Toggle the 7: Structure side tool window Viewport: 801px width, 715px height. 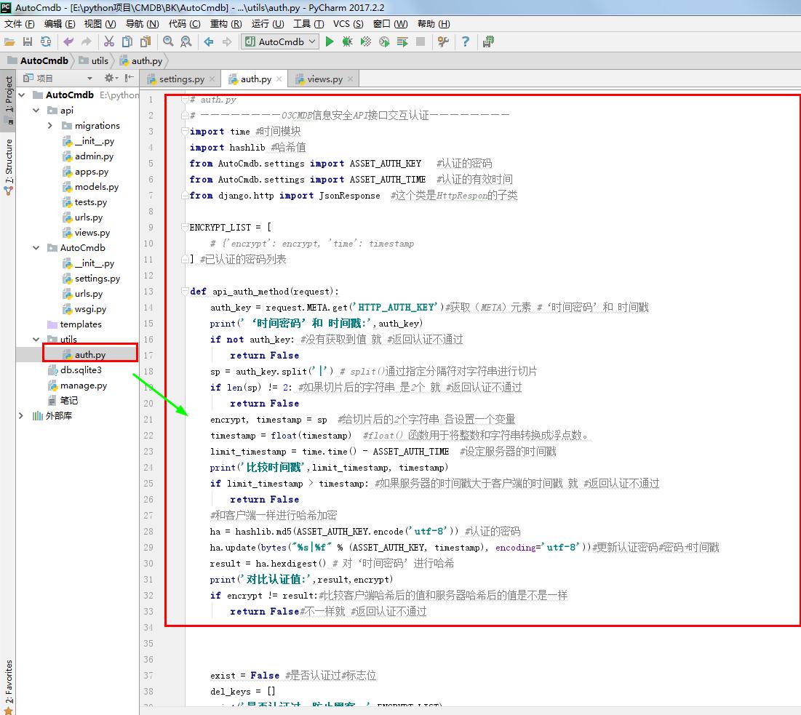[x=8, y=167]
